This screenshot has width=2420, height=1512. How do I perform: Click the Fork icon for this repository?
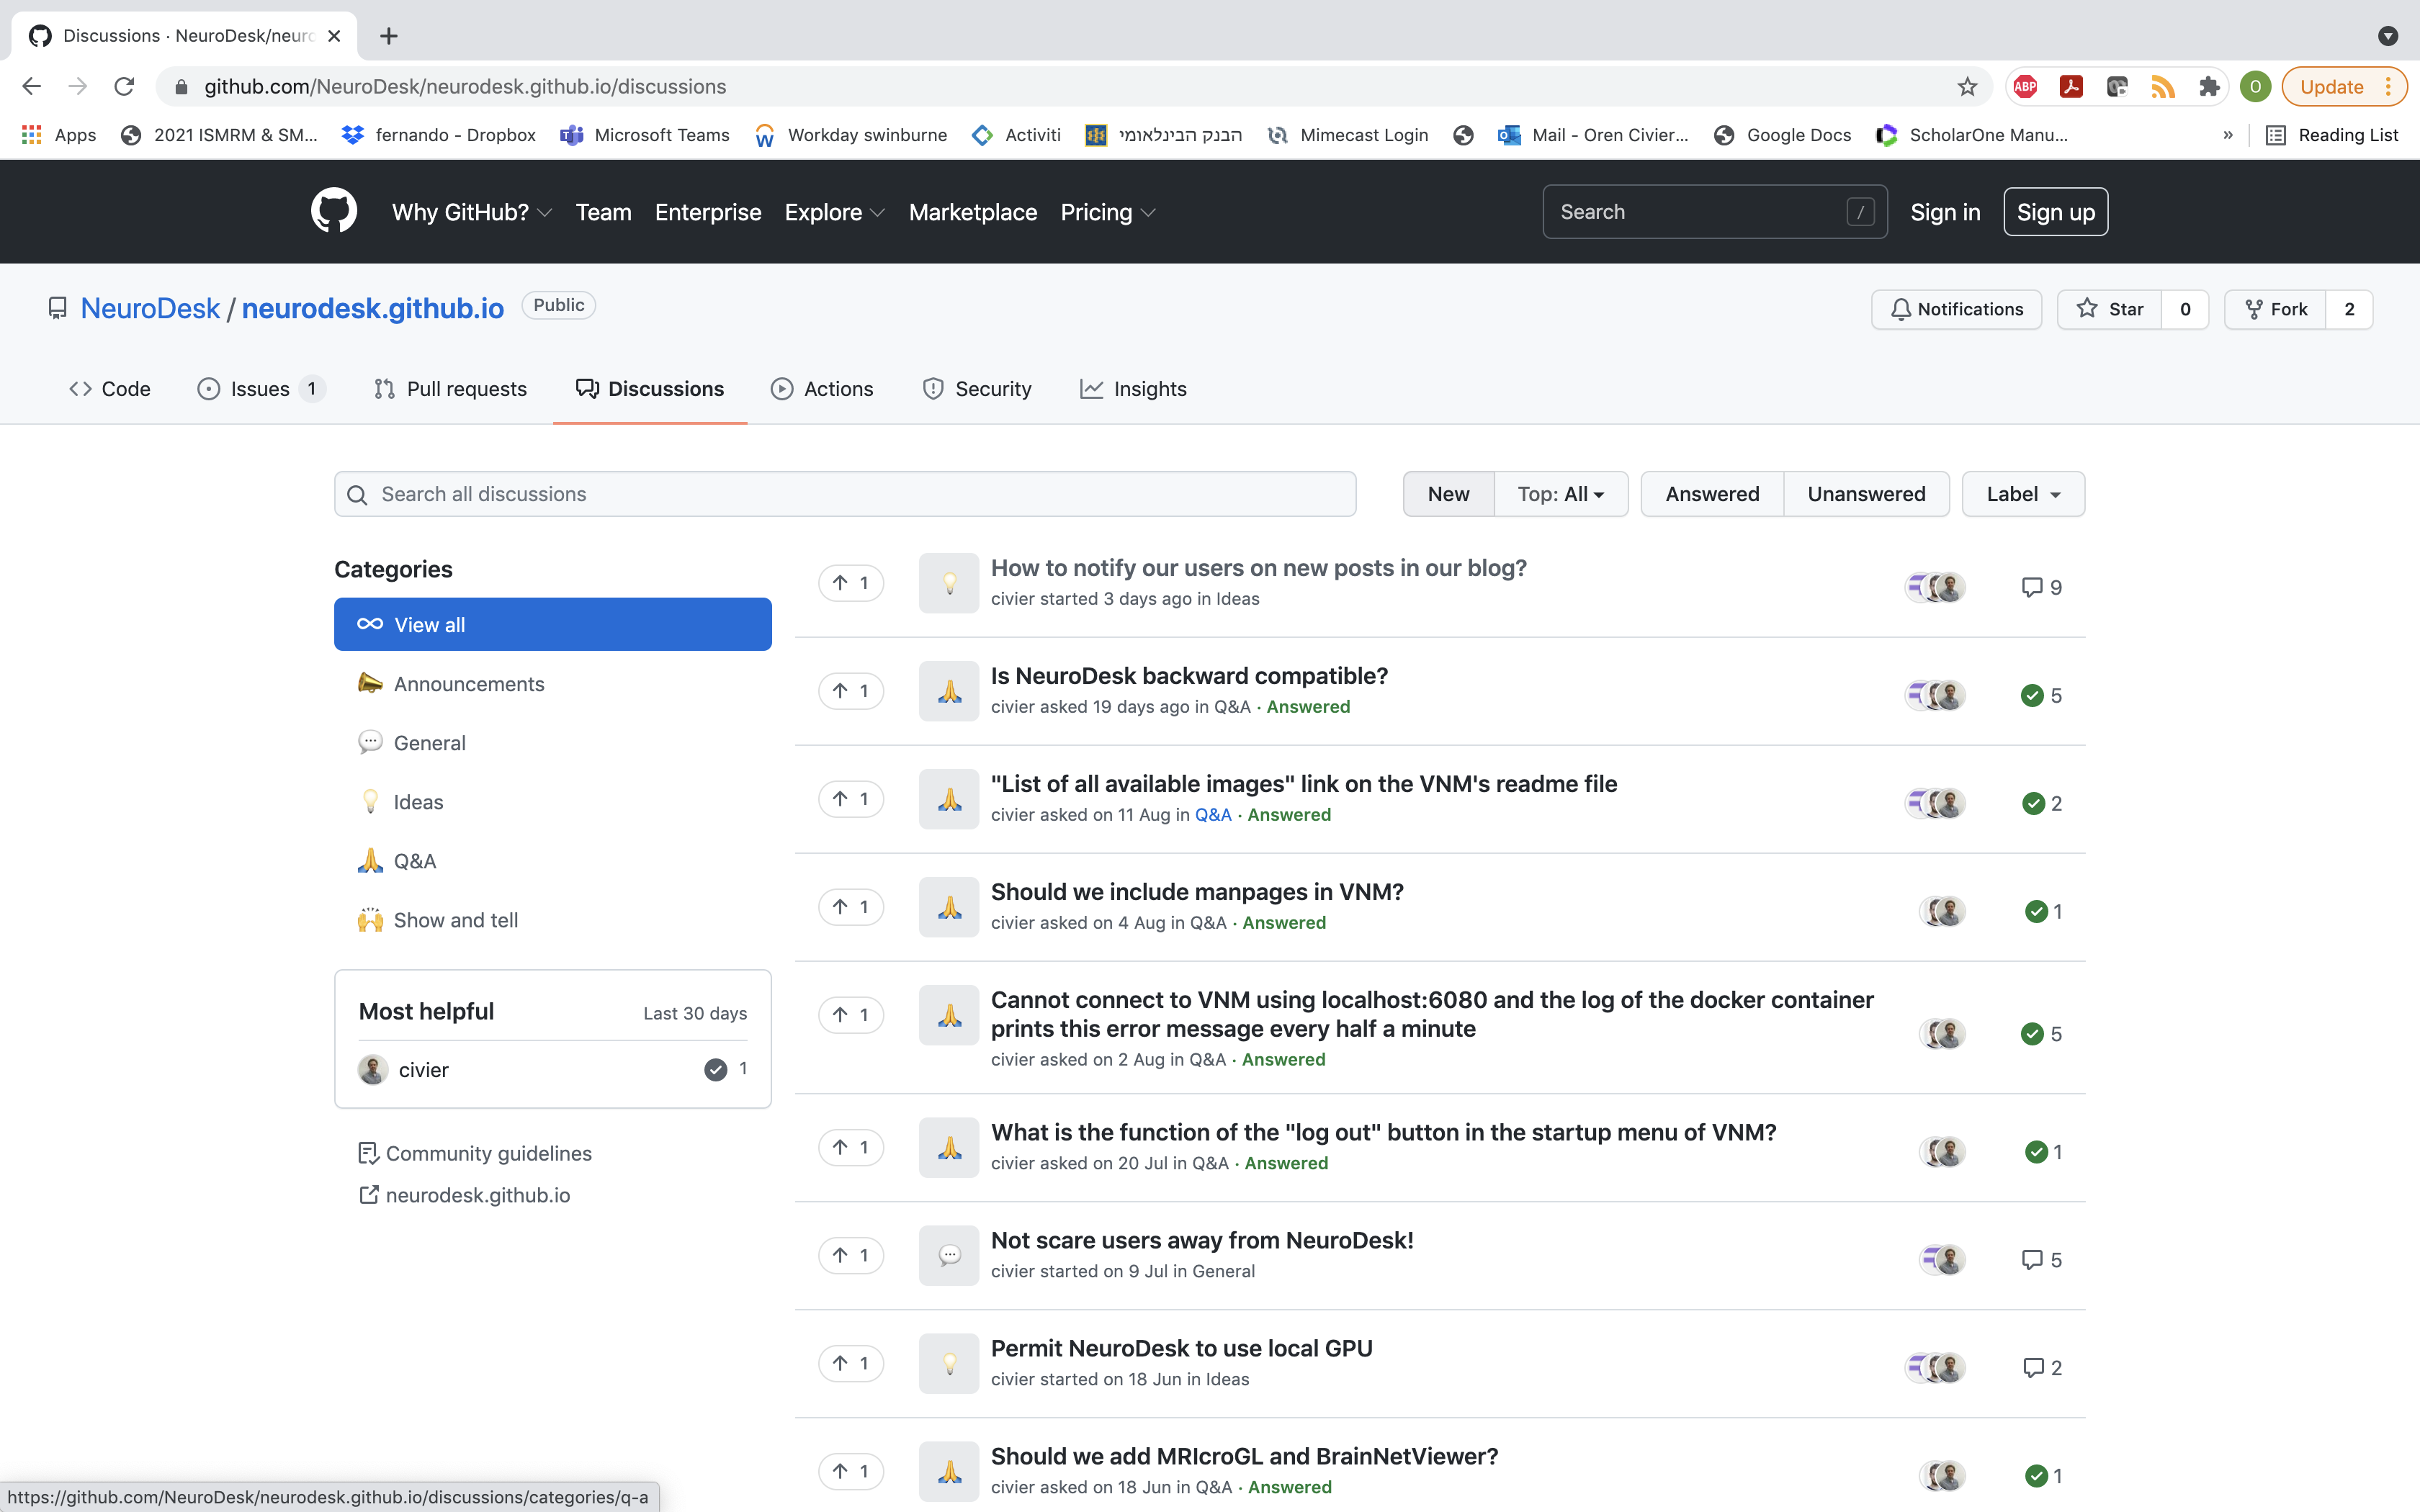[x=2255, y=309]
